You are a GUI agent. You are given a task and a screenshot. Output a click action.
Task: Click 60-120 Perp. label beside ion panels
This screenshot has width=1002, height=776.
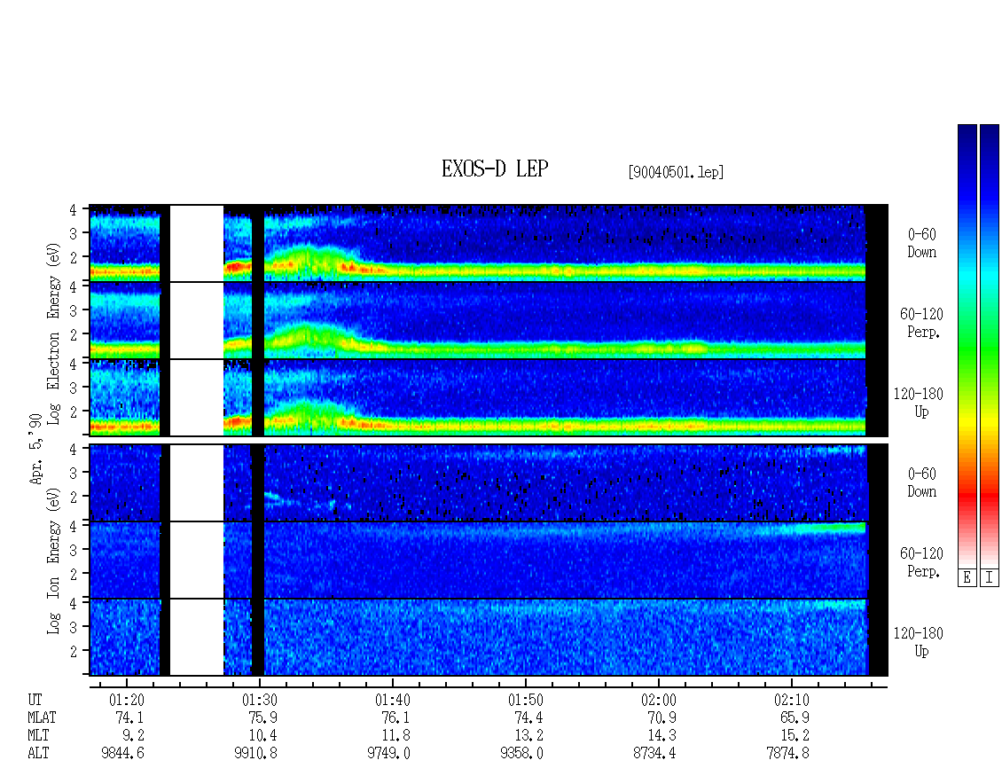pyautogui.click(x=921, y=562)
